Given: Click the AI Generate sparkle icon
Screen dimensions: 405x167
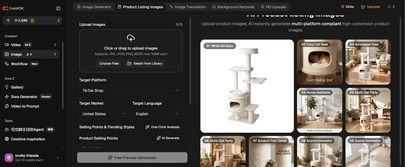Looking at the screenshot, I should click(x=158, y=138).
